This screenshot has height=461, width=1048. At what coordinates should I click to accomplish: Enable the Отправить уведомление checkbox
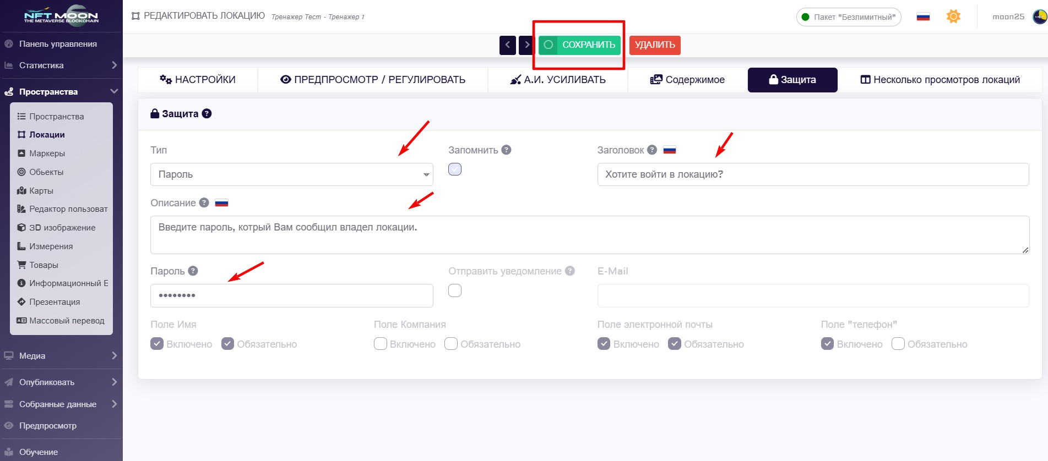pyautogui.click(x=455, y=290)
